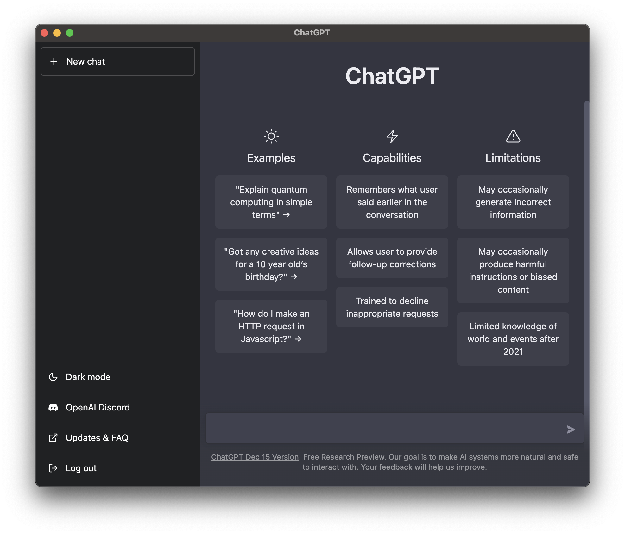Open the birthday ideas example prompt
Image resolution: width=625 pixels, height=534 pixels.
coord(271,264)
